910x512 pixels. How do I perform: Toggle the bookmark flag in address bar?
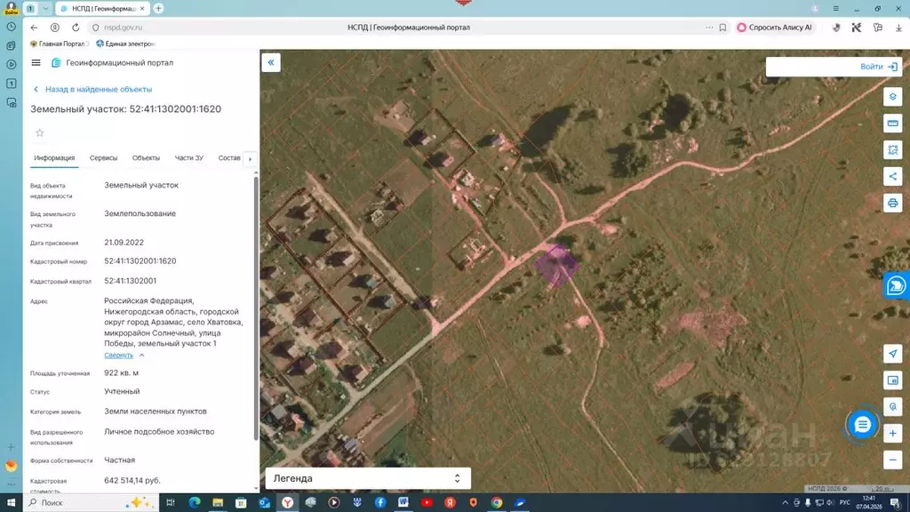[x=721, y=28]
